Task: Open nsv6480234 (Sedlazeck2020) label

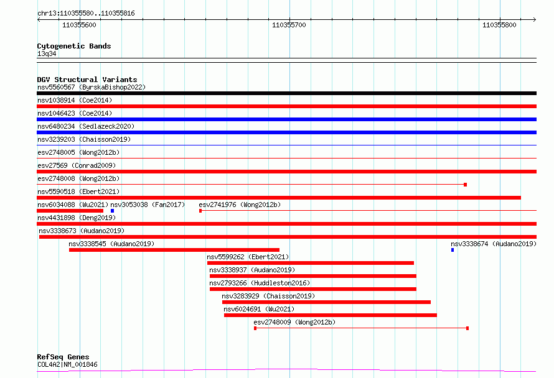Action: click(86, 126)
